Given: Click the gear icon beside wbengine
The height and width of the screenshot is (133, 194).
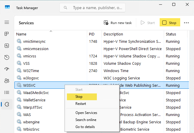Looking at the screenshot, I should 19,122.
